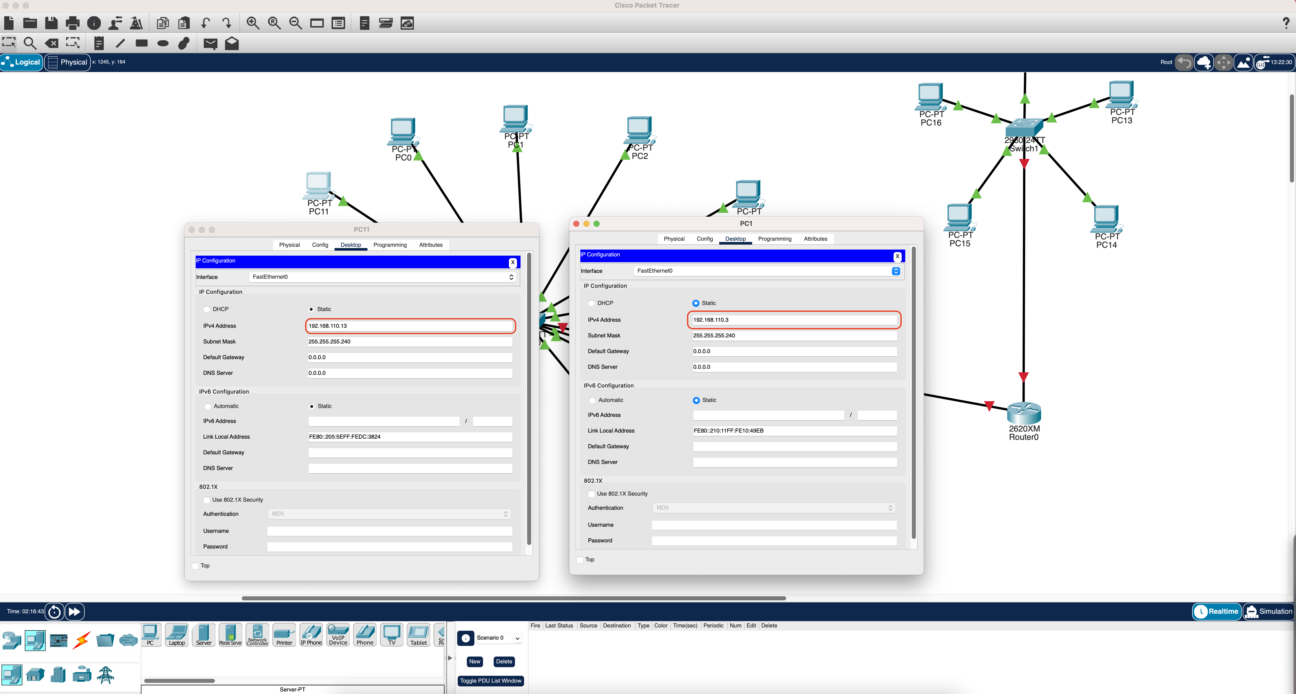The width and height of the screenshot is (1296, 694).
Task: Click the Delete scenario button
Action: click(504, 661)
